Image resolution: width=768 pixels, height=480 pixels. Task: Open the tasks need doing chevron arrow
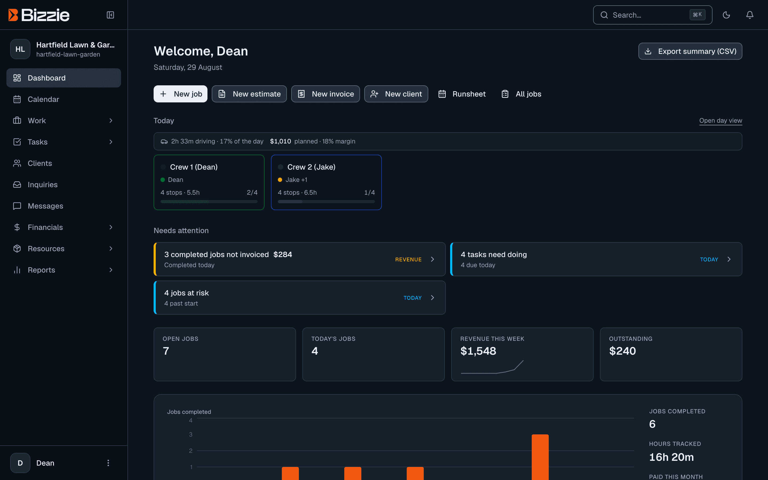coord(729,259)
